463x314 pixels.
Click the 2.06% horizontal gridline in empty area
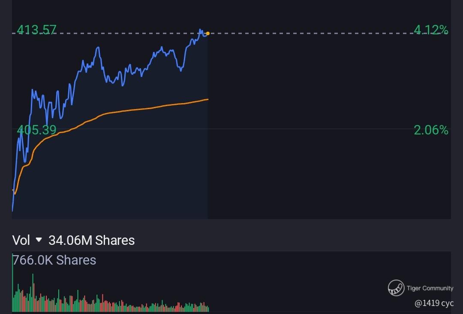click(x=309, y=129)
